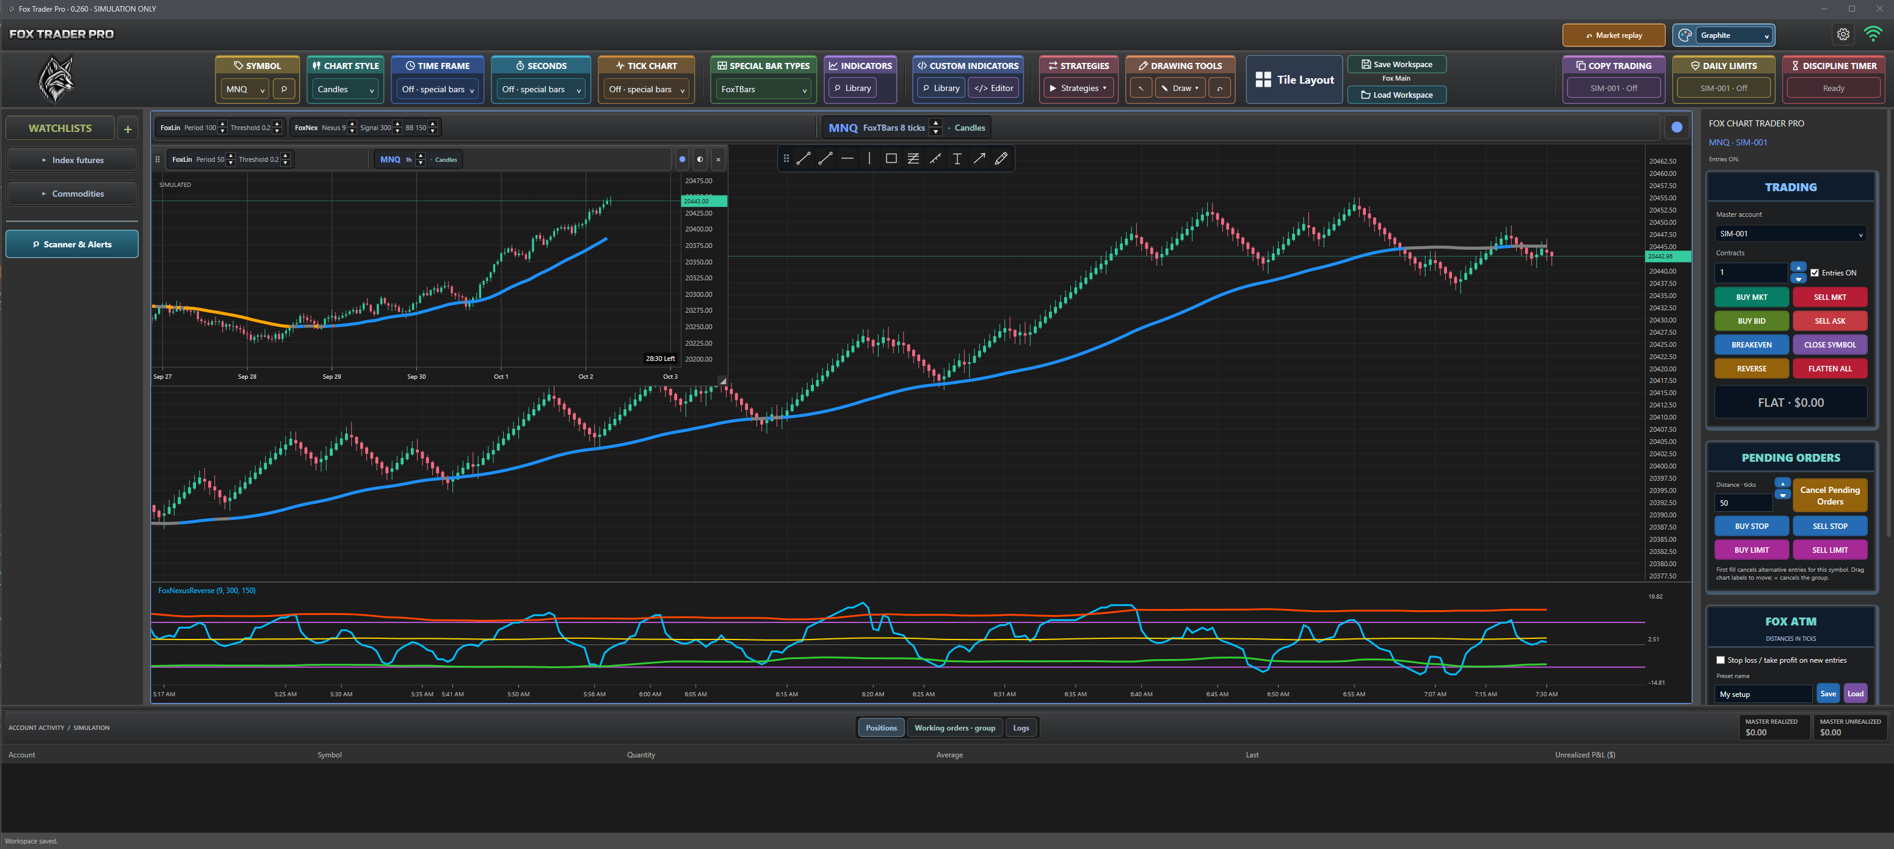Toggle the Entries ON checkbox
1894x849 pixels.
pos(1815,273)
